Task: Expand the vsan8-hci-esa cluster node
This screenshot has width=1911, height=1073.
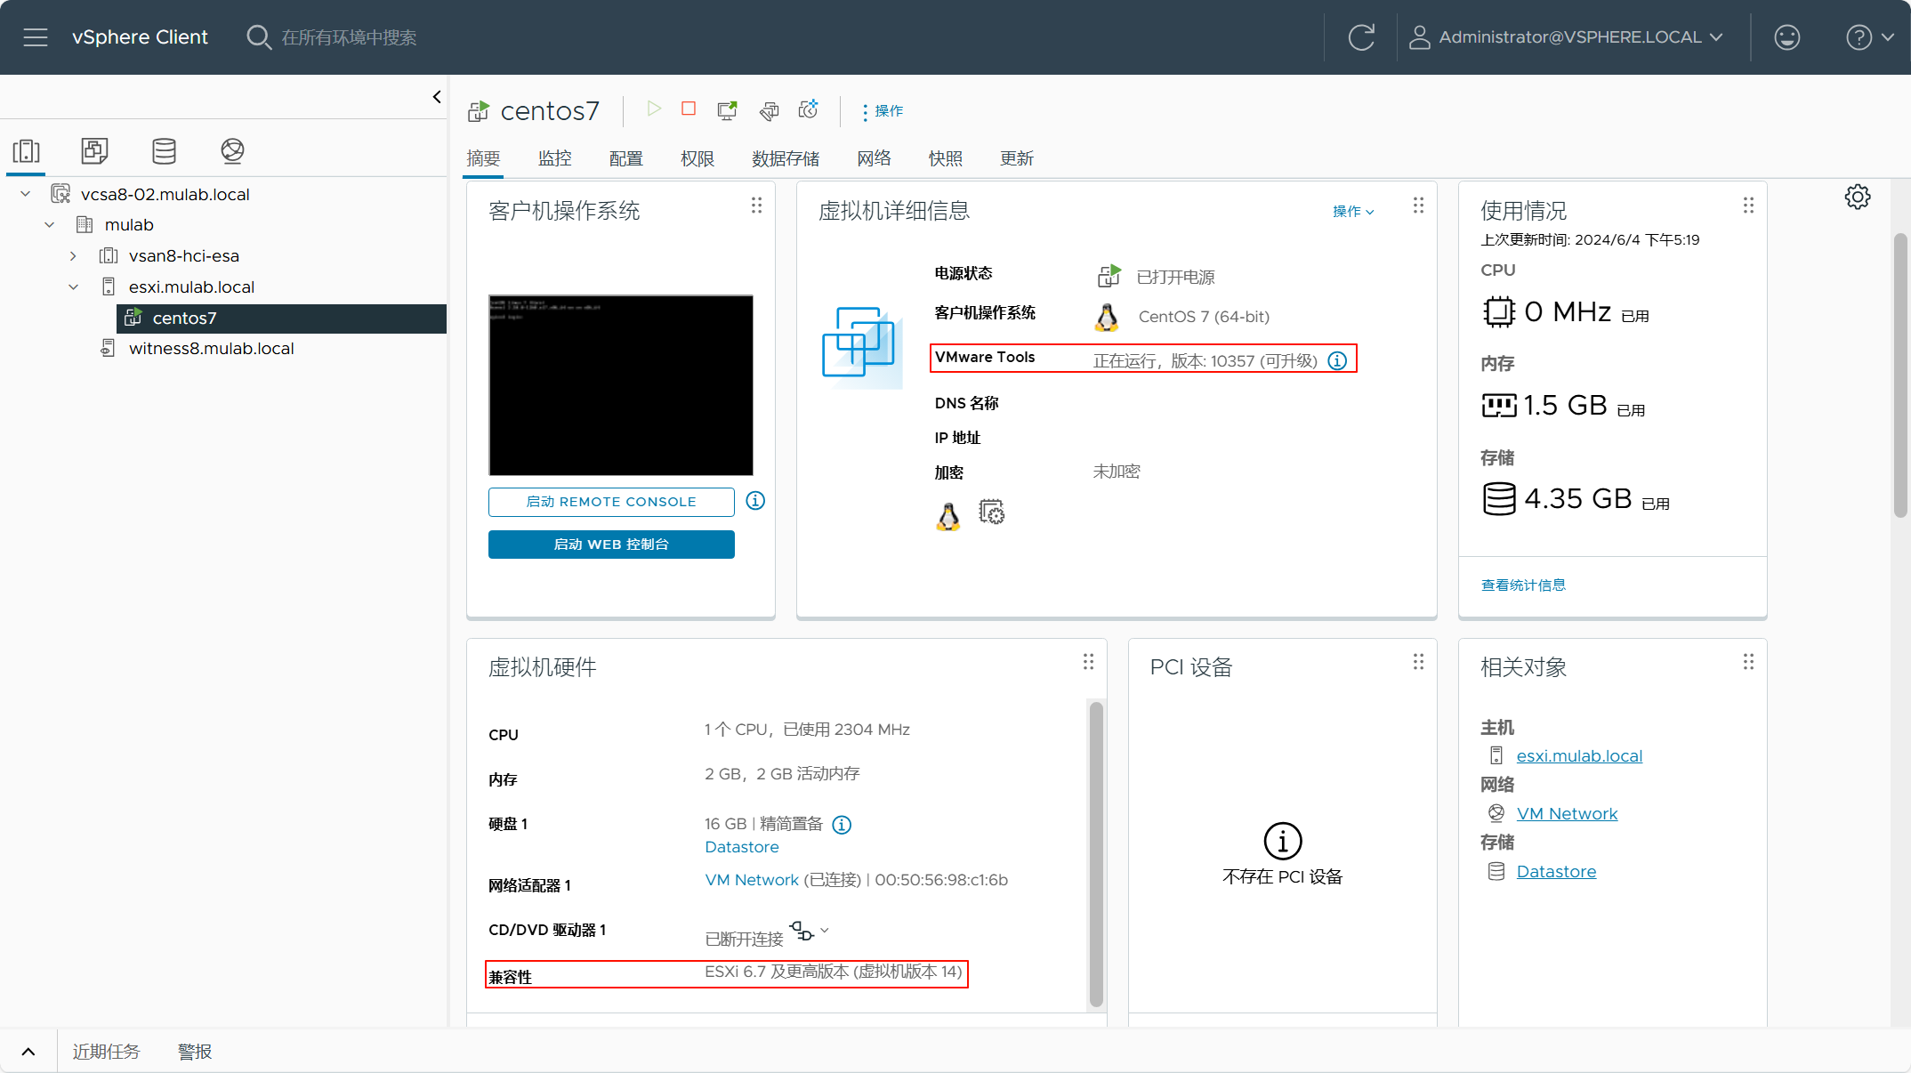Action: [x=73, y=256]
